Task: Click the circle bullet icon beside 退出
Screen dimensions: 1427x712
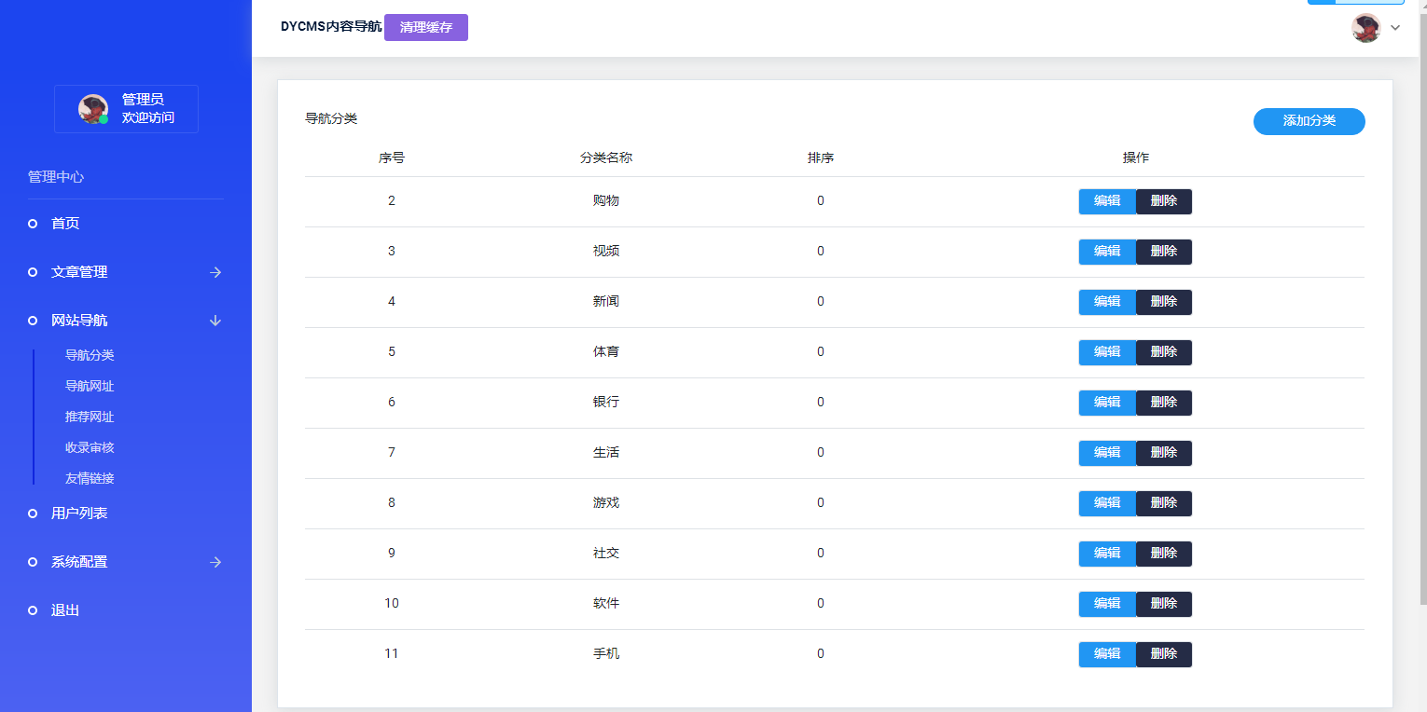Action: pyautogui.click(x=33, y=610)
